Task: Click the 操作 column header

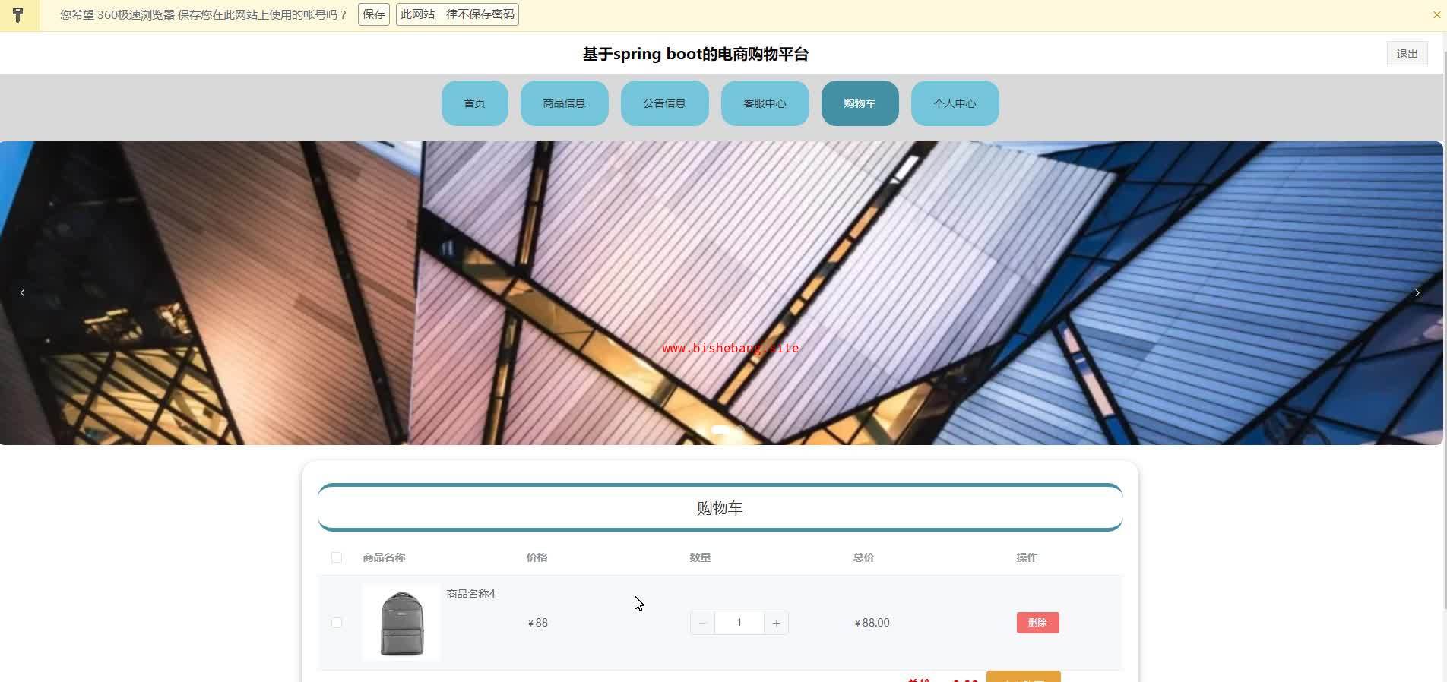Action: (x=1027, y=557)
